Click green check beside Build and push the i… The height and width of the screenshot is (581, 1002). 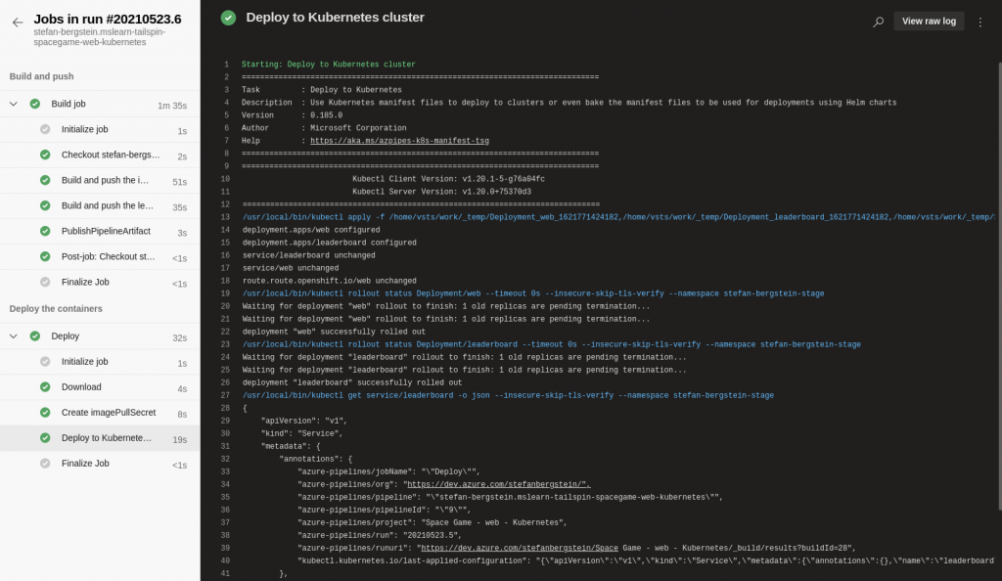45,180
